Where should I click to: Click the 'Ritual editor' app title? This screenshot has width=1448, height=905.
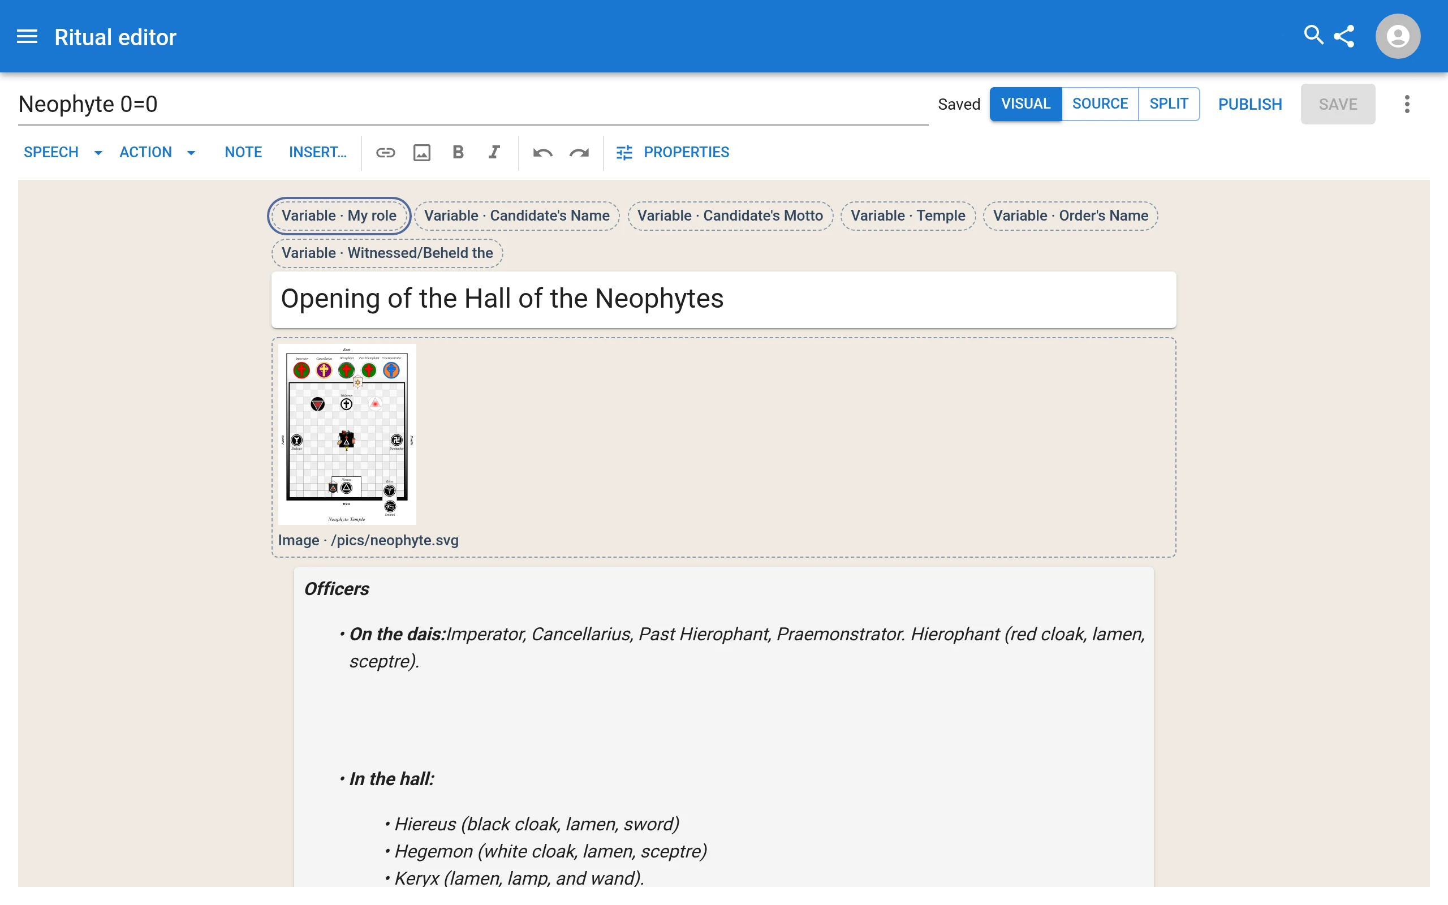point(115,37)
